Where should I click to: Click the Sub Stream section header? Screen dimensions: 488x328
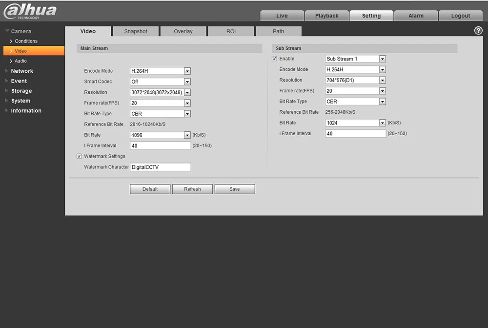point(365,48)
